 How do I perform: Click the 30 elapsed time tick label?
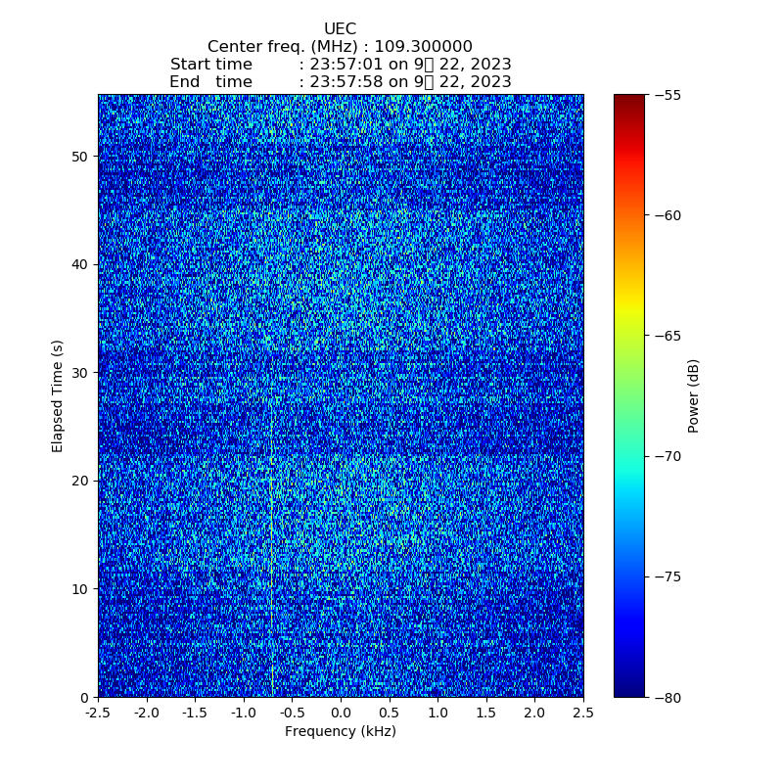[81, 373]
